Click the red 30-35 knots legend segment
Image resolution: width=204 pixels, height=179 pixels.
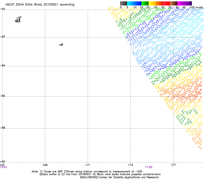[167, 3]
